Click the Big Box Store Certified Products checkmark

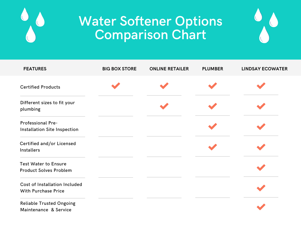point(116,86)
